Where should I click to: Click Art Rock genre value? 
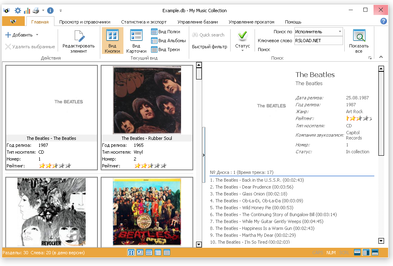point(354,112)
